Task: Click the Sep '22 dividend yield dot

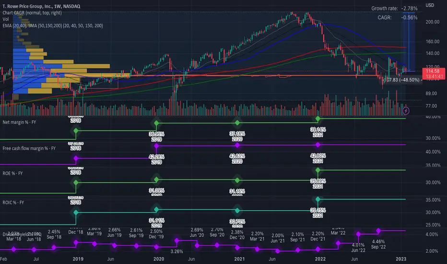Action: [x=378, y=230]
